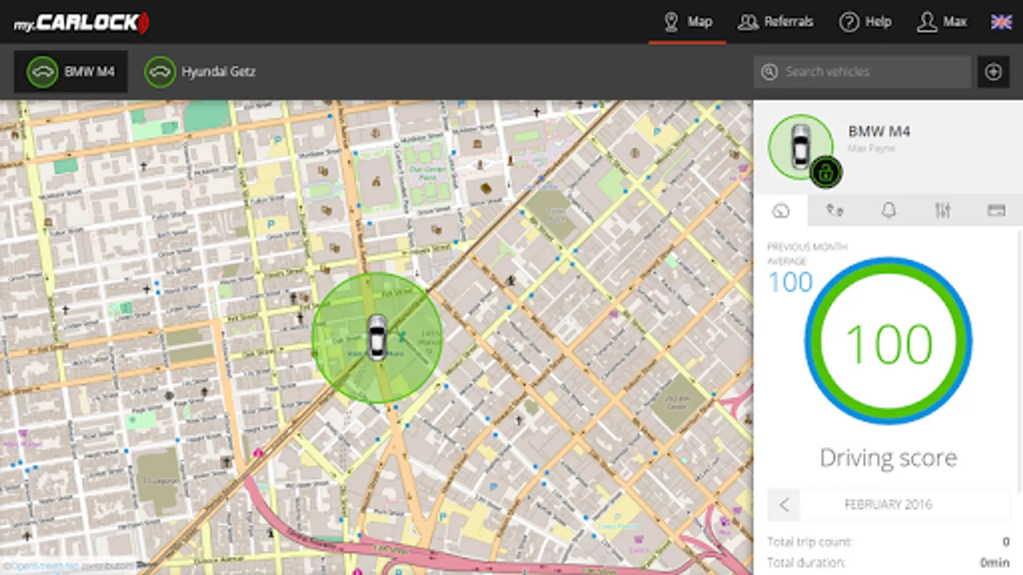Select the Hyundai Getz vehicle tab

[200, 72]
